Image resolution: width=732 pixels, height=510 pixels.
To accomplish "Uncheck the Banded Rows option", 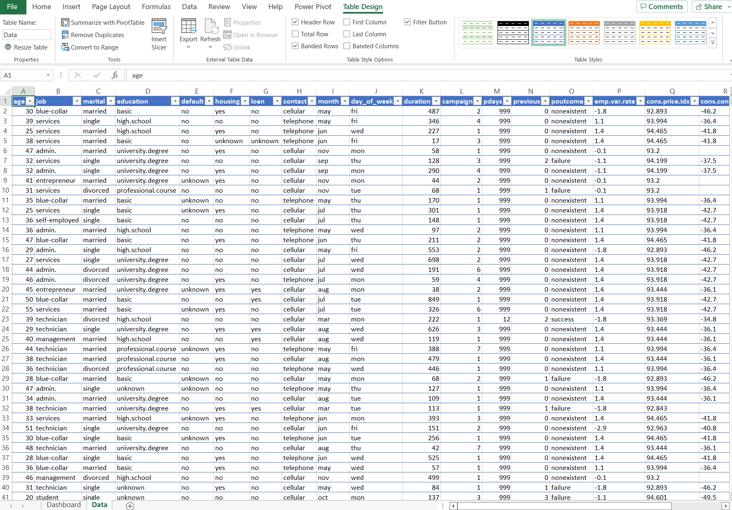I will tap(295, 46).
